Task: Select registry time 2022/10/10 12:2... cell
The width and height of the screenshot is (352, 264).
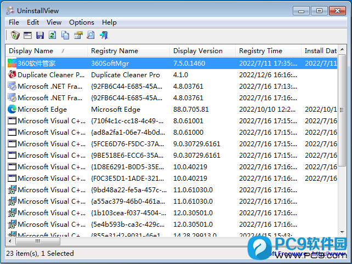Action: pos(268,110)
